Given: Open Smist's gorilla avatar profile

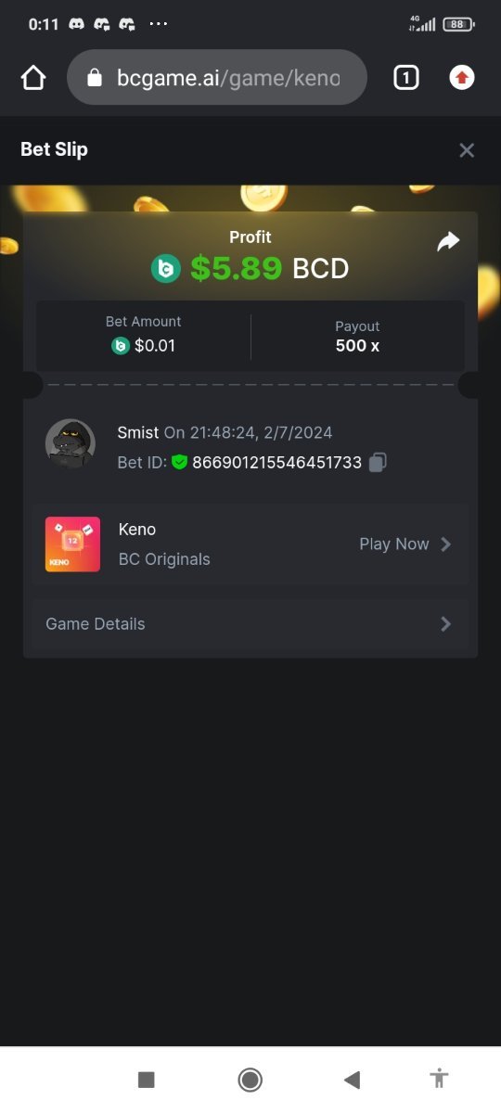Looking at the screenshot, I should point(71,444).
